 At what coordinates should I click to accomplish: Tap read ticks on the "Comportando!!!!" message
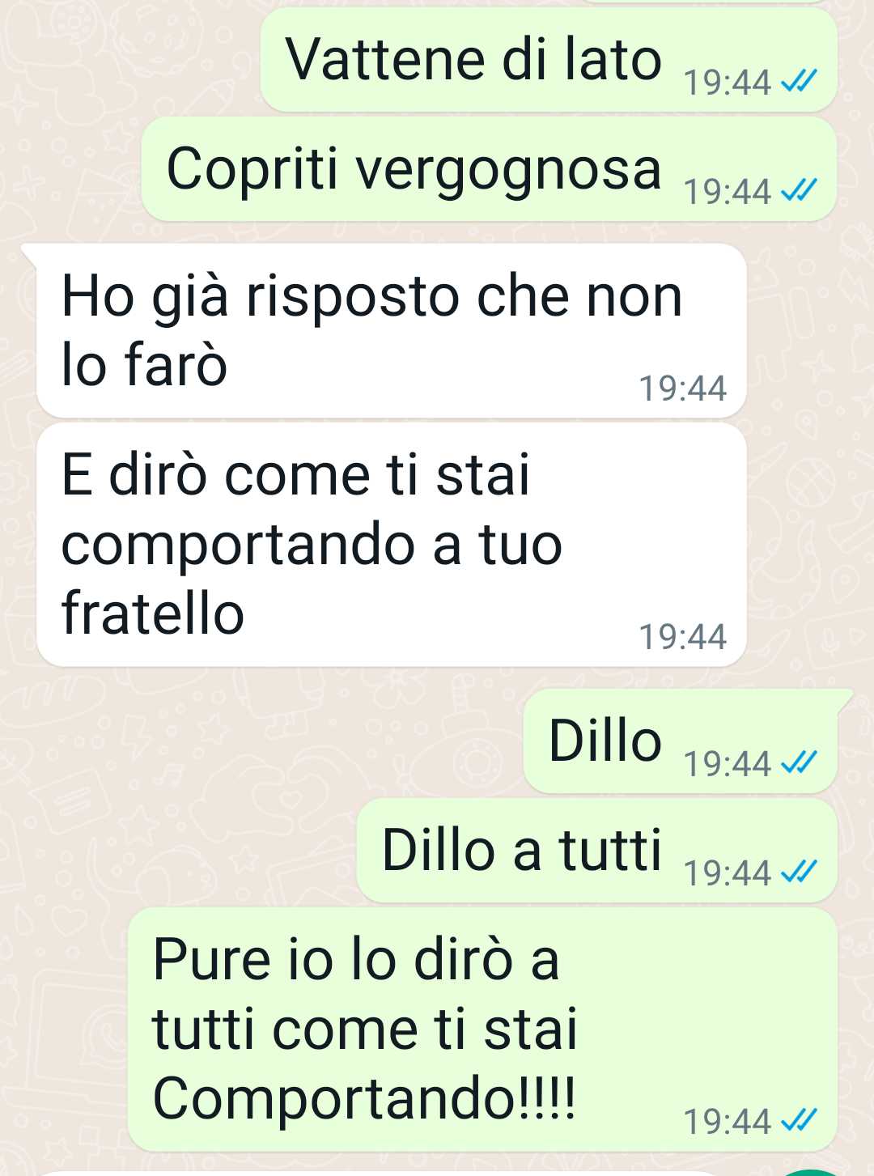coord(800,1120)
